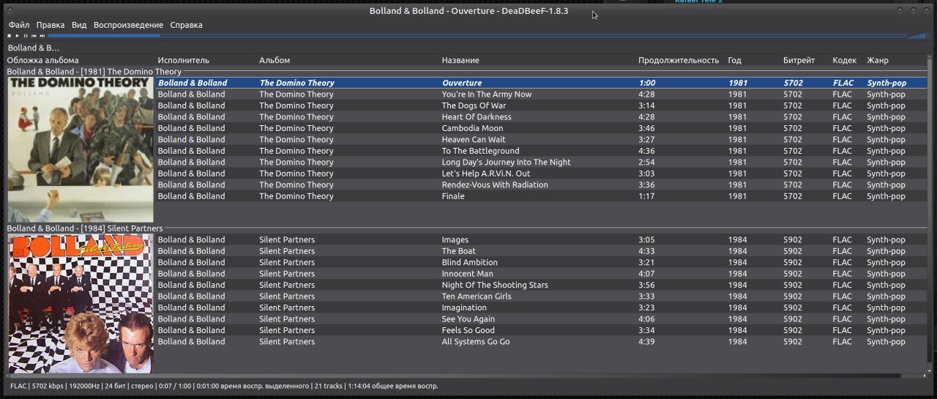
Task: Open the Воспроизведение menu
Action: click(128, 25)
